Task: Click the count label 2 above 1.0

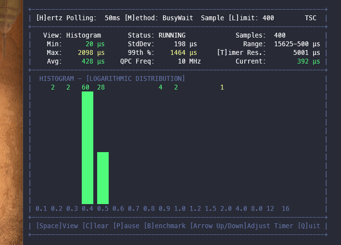Action: [176, 88]
